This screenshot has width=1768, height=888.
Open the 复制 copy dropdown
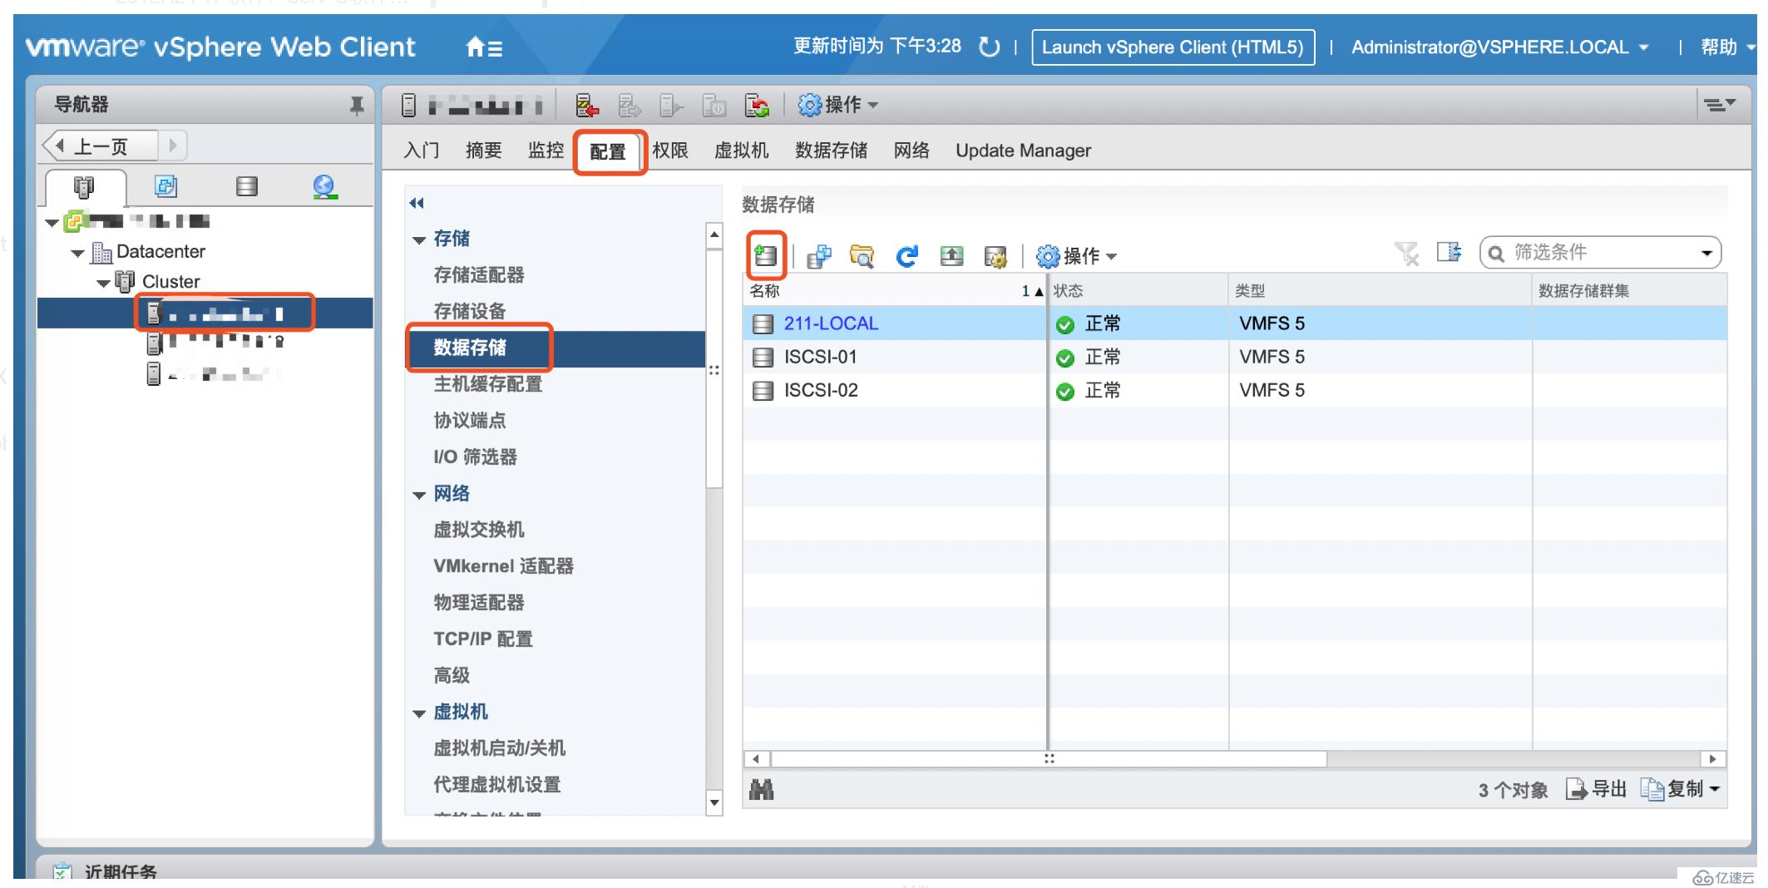[1680, 789]
